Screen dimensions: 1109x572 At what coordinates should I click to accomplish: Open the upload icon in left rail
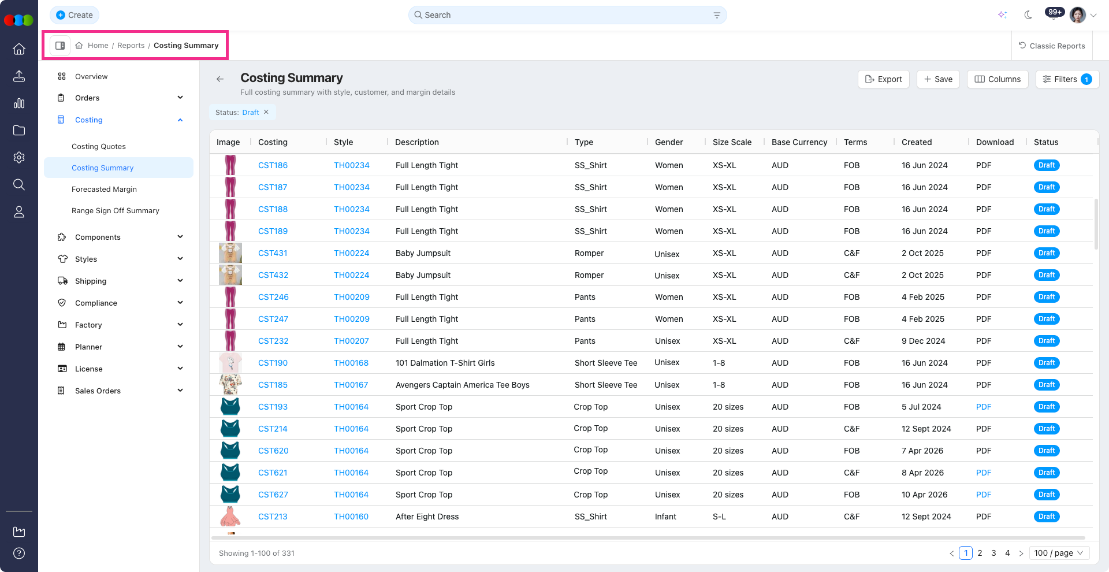coord(19,76)
